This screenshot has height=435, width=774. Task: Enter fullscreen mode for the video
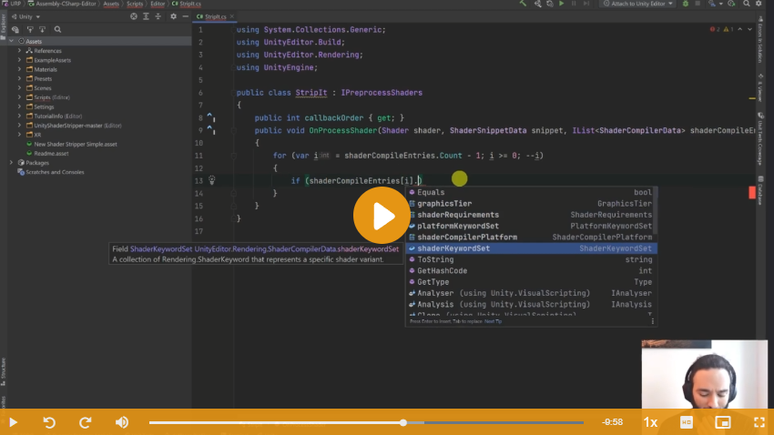tap(759, 422)
